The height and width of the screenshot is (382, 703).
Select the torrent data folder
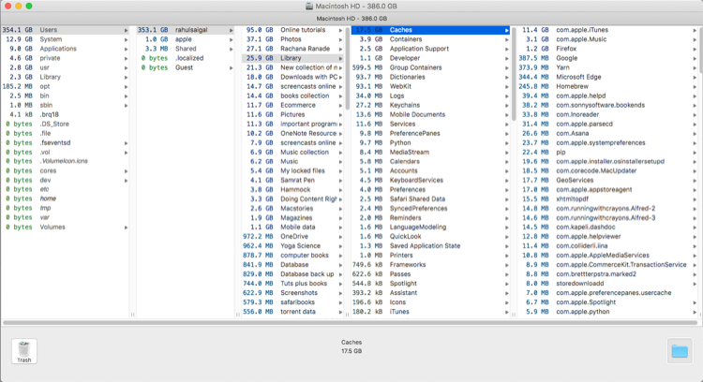(293, 312)
